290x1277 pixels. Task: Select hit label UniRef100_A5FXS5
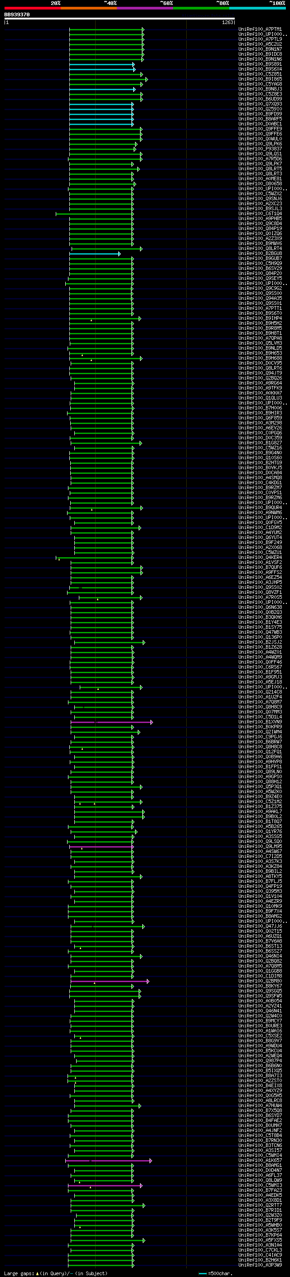point(260,1240)
